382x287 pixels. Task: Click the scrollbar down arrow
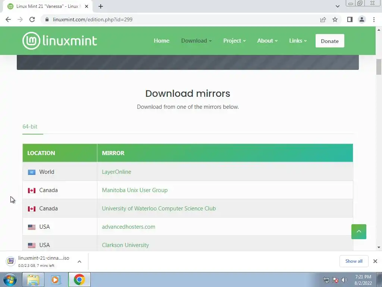[379, 247]
